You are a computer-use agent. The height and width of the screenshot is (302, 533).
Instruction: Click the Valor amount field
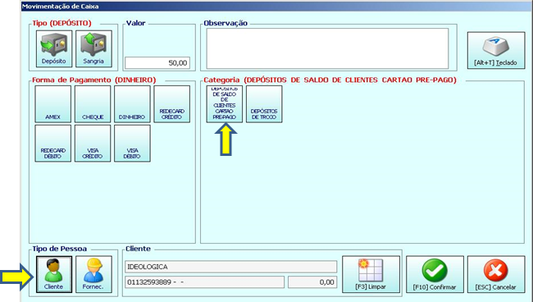pos(157,63)
